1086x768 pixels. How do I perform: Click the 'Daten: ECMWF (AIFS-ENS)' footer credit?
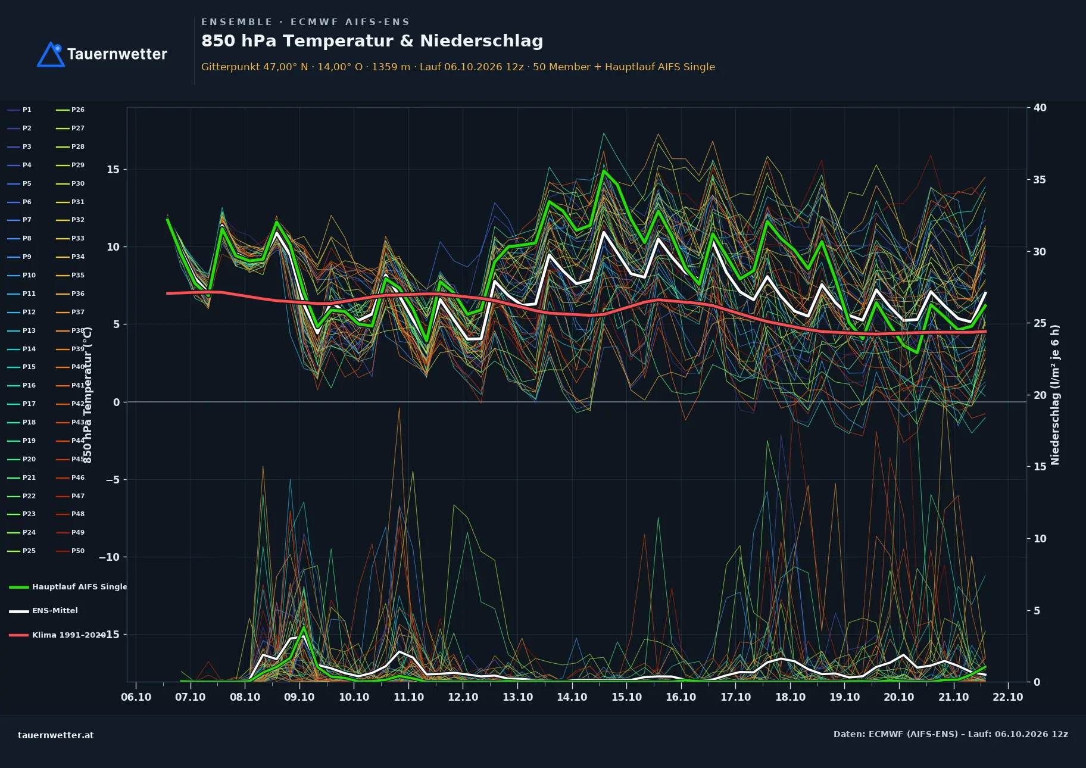[x=951, y=734]
